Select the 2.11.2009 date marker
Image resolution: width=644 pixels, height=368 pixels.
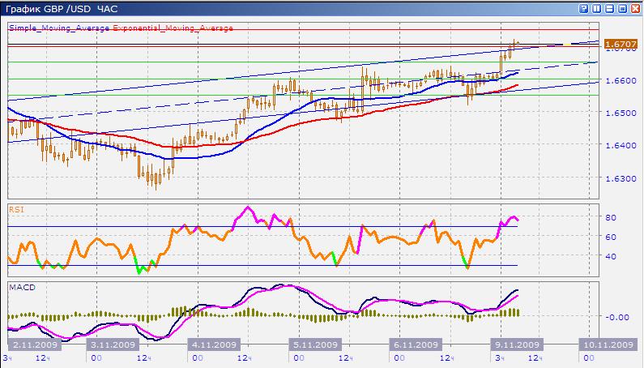pyautogui.click(x=32, y=344)
